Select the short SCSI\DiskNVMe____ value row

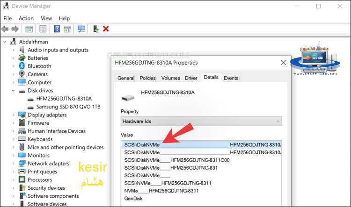pyautogui.click(x=147, y=175)
